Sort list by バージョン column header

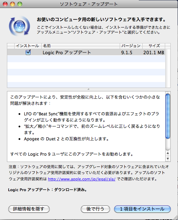tap(131, 46)
